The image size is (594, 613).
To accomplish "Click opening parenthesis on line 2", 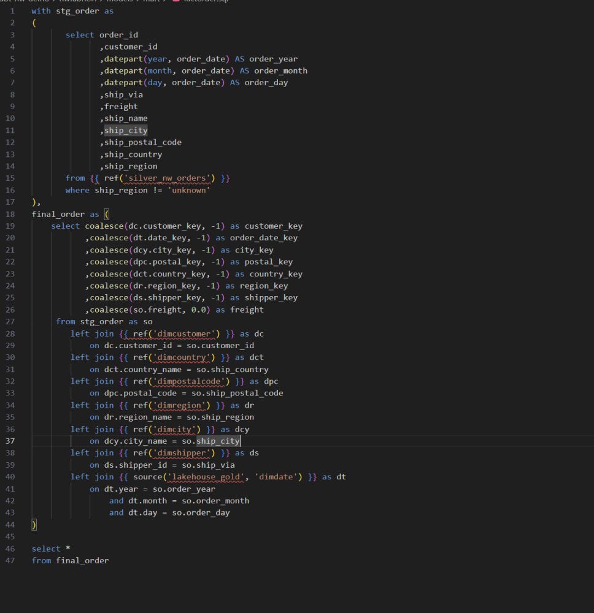I will [34, 23].
